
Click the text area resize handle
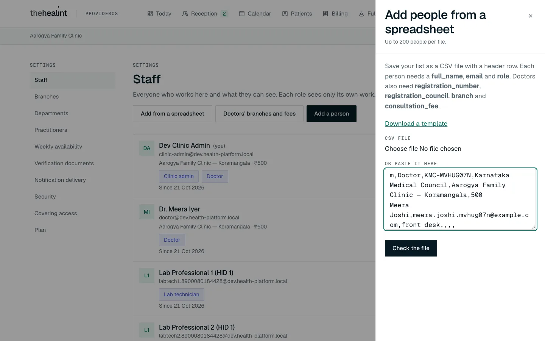pyautogui.click(x=533, y=227)
